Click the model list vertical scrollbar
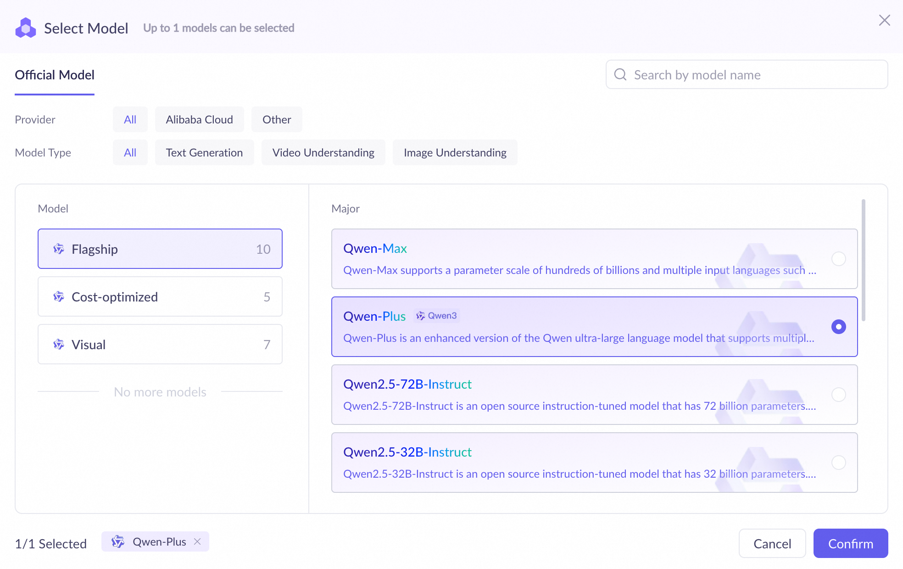Screen dimensions: 903x569 (x=863, y=260)
